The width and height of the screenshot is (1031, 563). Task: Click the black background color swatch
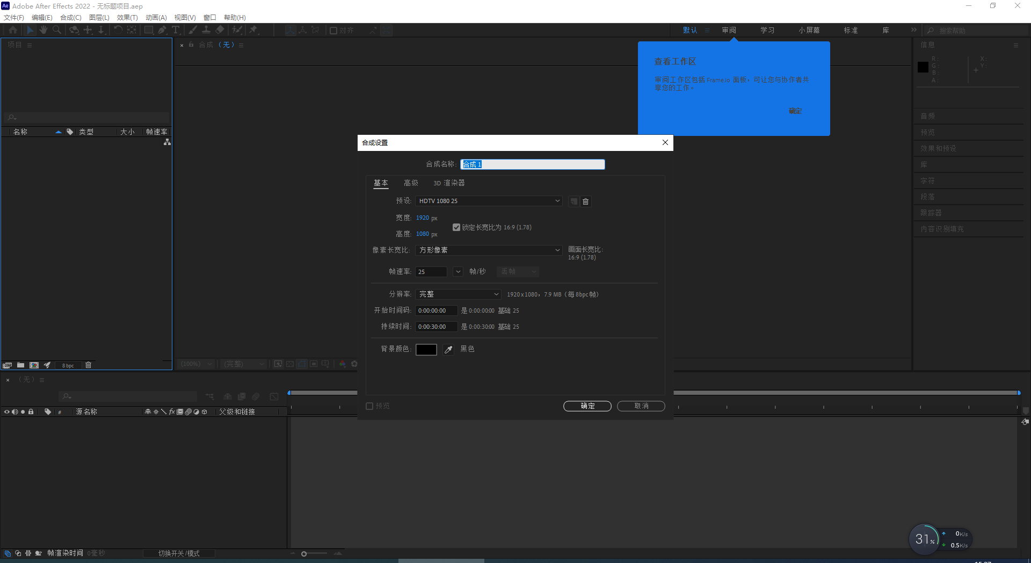pos(426,349)
